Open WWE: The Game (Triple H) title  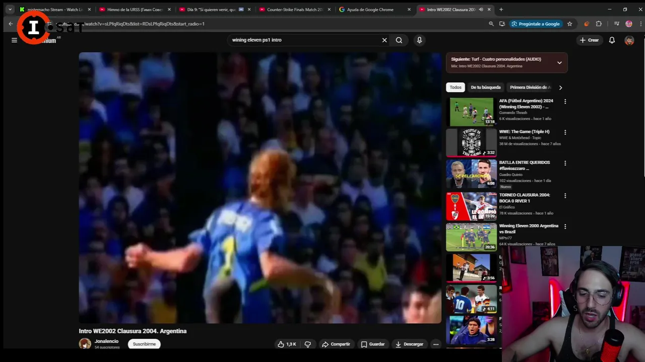[x=524, y=132]
